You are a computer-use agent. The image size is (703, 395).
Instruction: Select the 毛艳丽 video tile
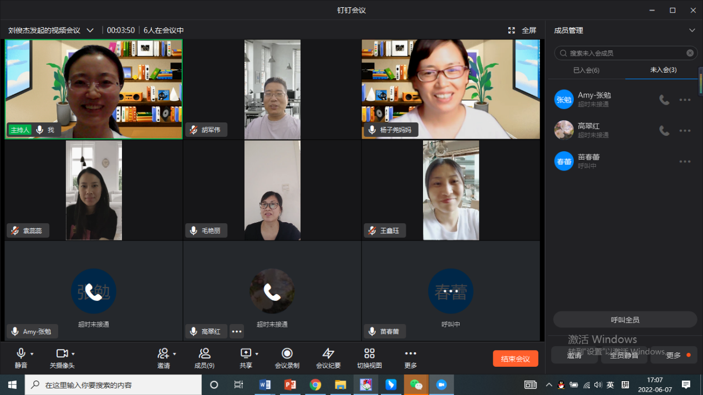click(272, 190)
